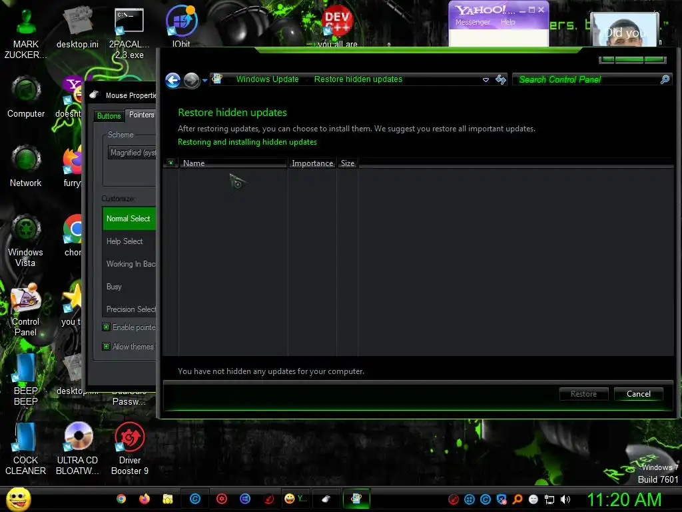The image size is (682, 512).
Task: Select Normal Select pointer in Customize list
Action: [x=129, y=219]
